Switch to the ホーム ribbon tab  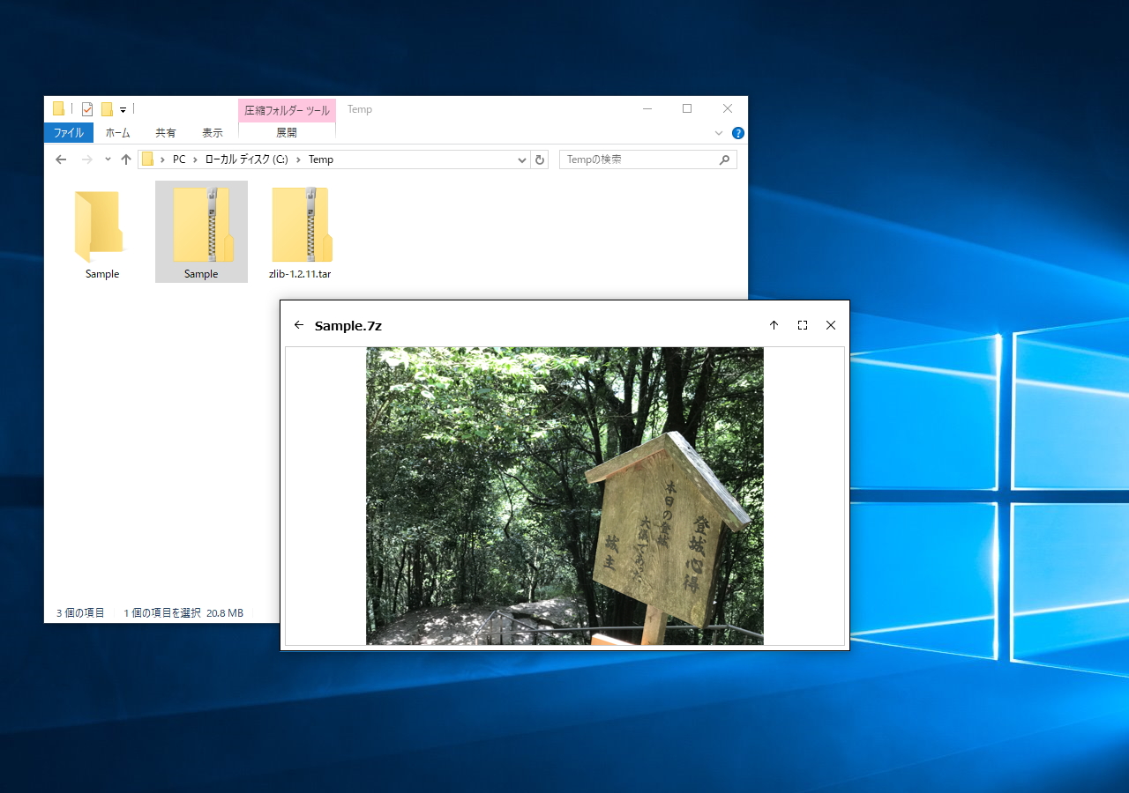point(117,133)
